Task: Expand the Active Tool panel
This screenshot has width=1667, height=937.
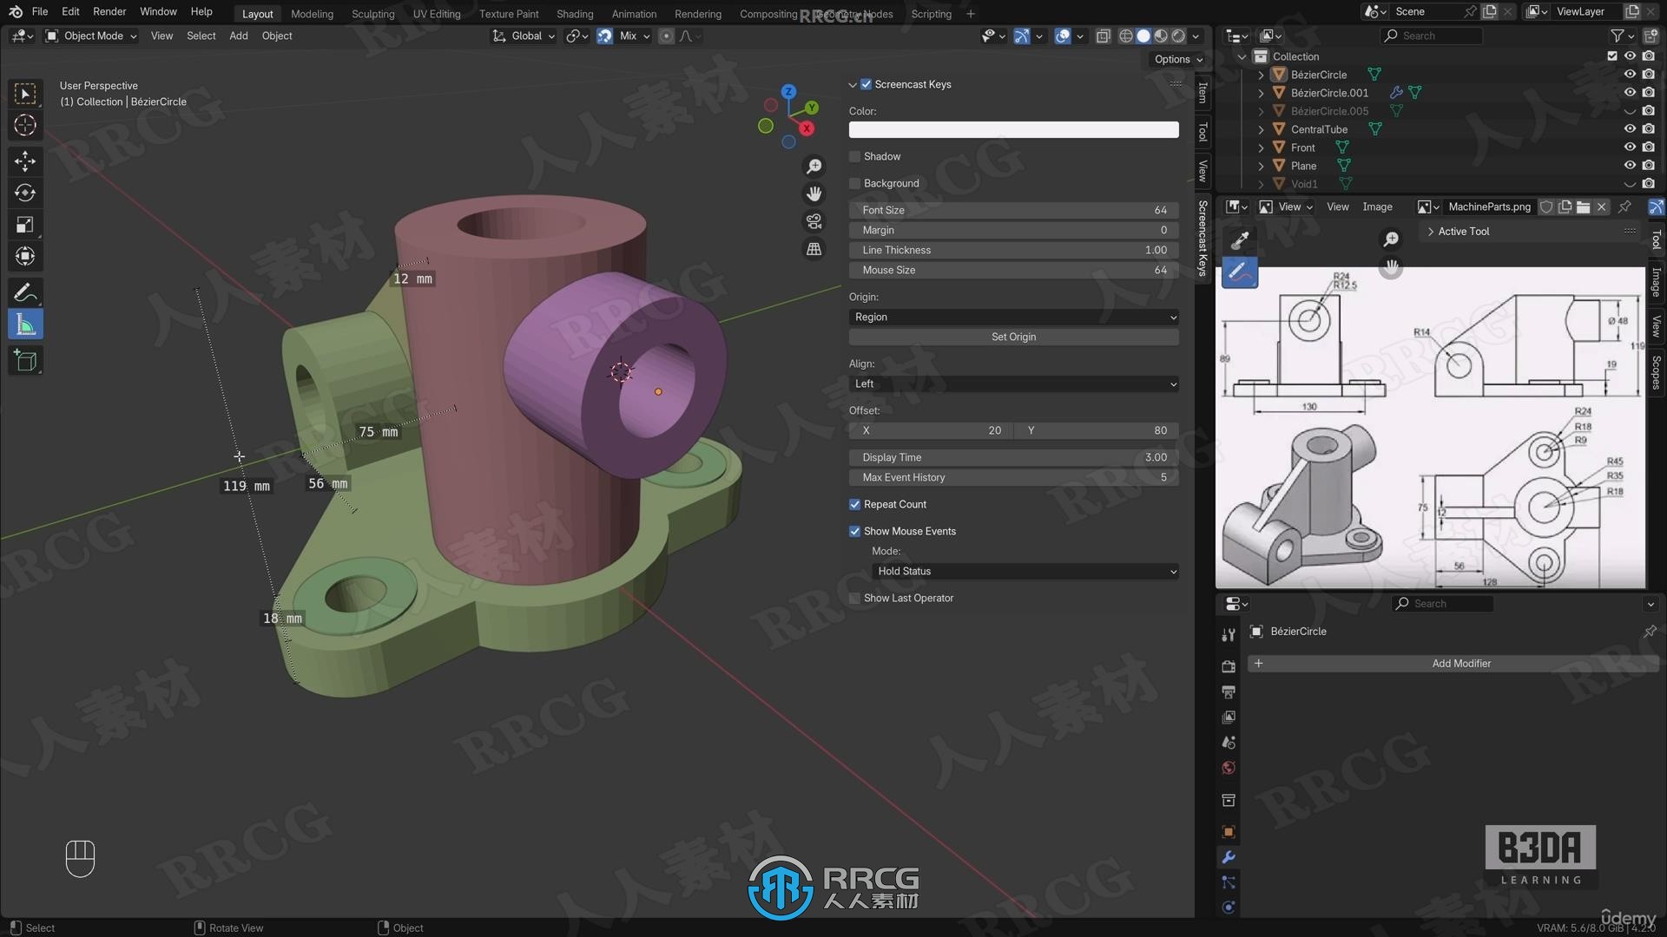Action: (x=1430, y=232)
